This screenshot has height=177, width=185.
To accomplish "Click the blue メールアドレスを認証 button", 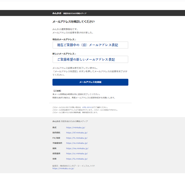I will (x=90, y=82).
